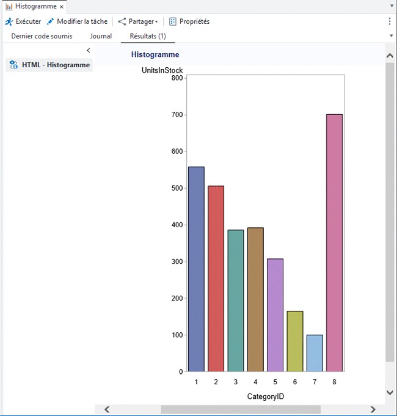Open the tab list dropdown at top right
Image resolution: width=397 pixels, height=416 pixels.
(391, 5)
